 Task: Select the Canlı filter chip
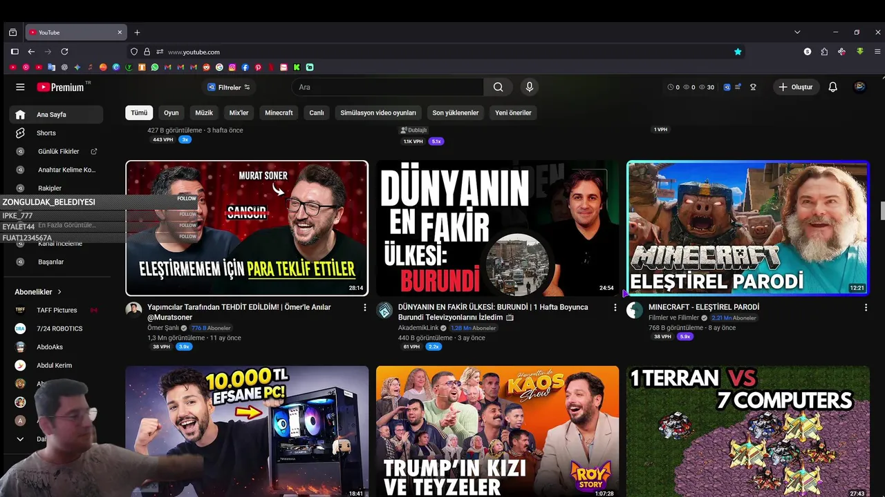point(317,113)
